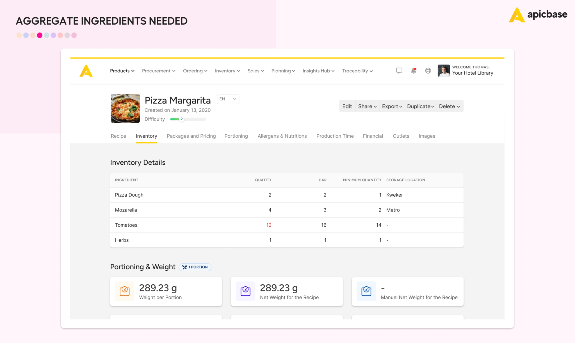Open Thomas's profile avatar
The image size is (575, 343).
[x=444, y=71]
